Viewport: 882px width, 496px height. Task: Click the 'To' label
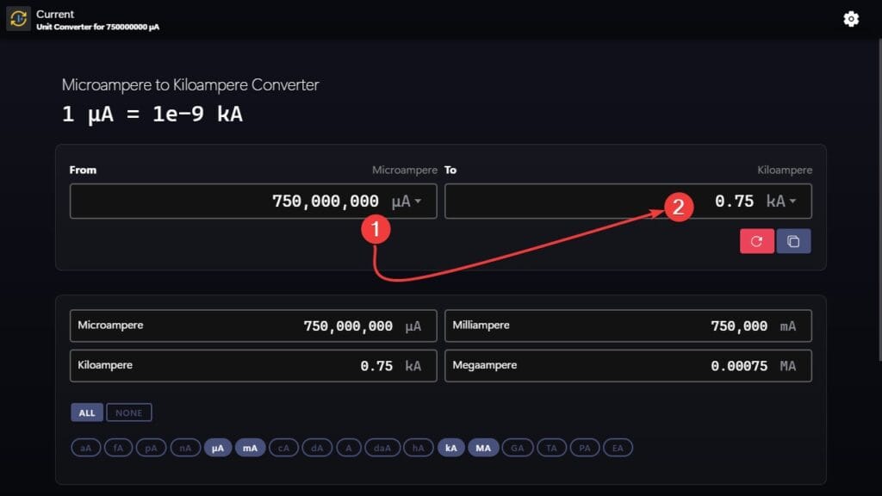[450, 170]
